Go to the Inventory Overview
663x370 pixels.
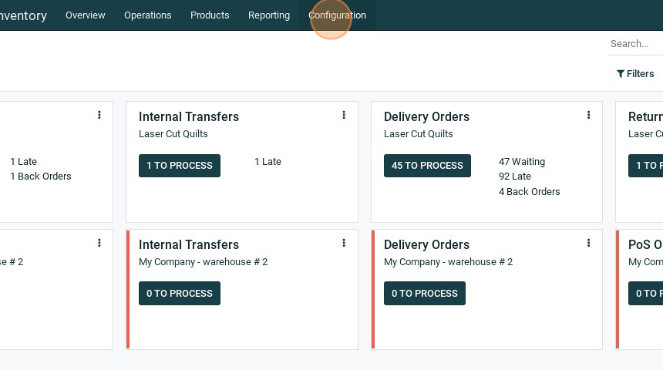pos(85,15)
